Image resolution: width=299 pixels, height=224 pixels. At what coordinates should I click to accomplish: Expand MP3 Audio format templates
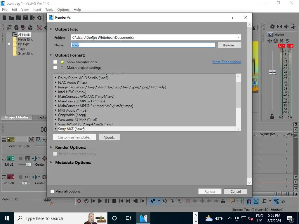(x=55, y=110)
